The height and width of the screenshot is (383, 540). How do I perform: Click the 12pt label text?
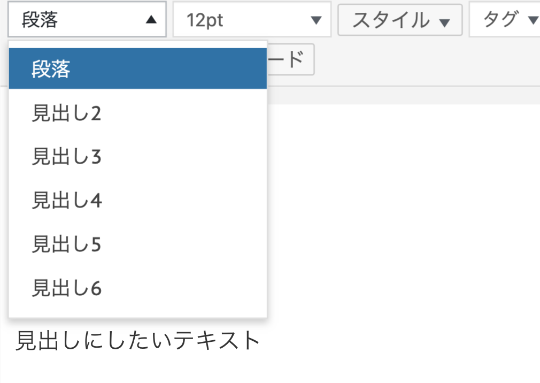[205, 20]
